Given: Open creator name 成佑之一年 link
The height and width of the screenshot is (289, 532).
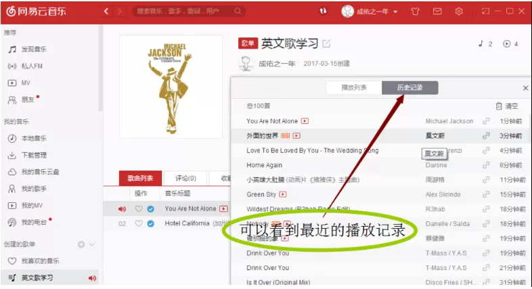Looking at the screenshot, I should click(277, 64).
